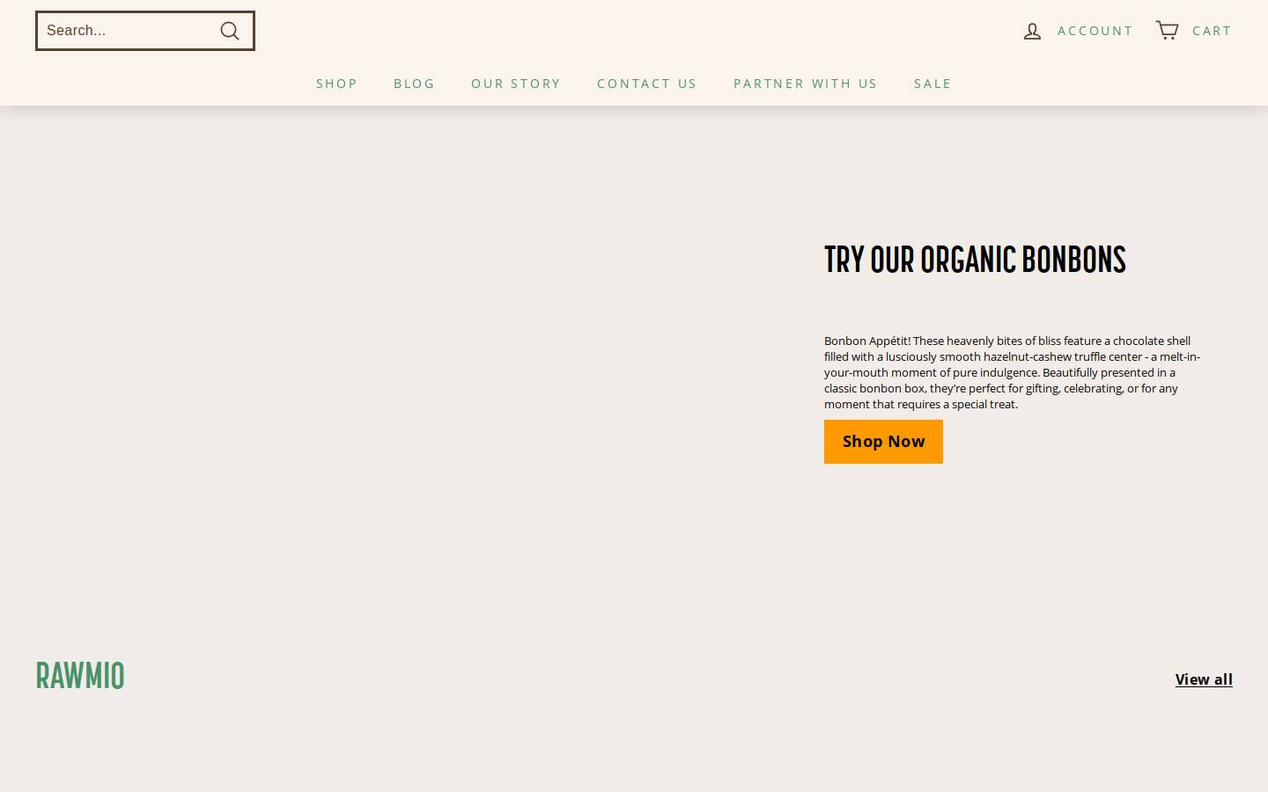
Task: Select CONTACT US in navigation
Action: [647, 84]
